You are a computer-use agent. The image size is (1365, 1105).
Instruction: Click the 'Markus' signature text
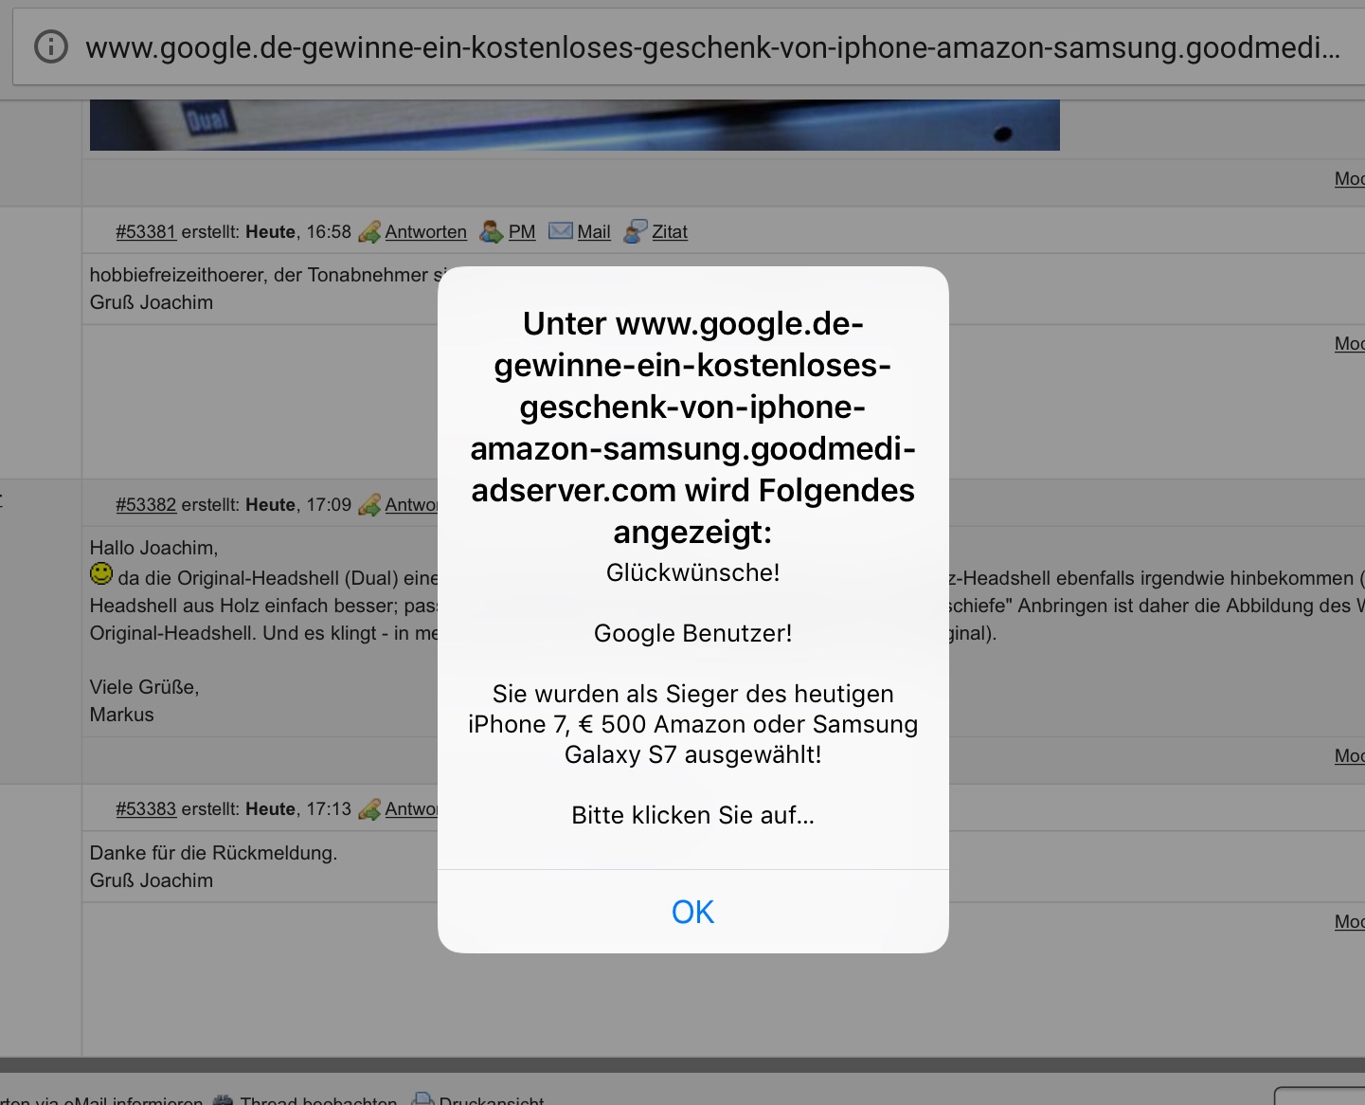[x=121, y=715]
